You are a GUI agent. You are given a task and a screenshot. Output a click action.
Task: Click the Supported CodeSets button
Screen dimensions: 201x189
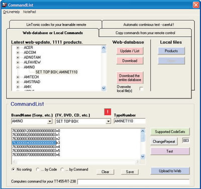click(x=170, y=132)
